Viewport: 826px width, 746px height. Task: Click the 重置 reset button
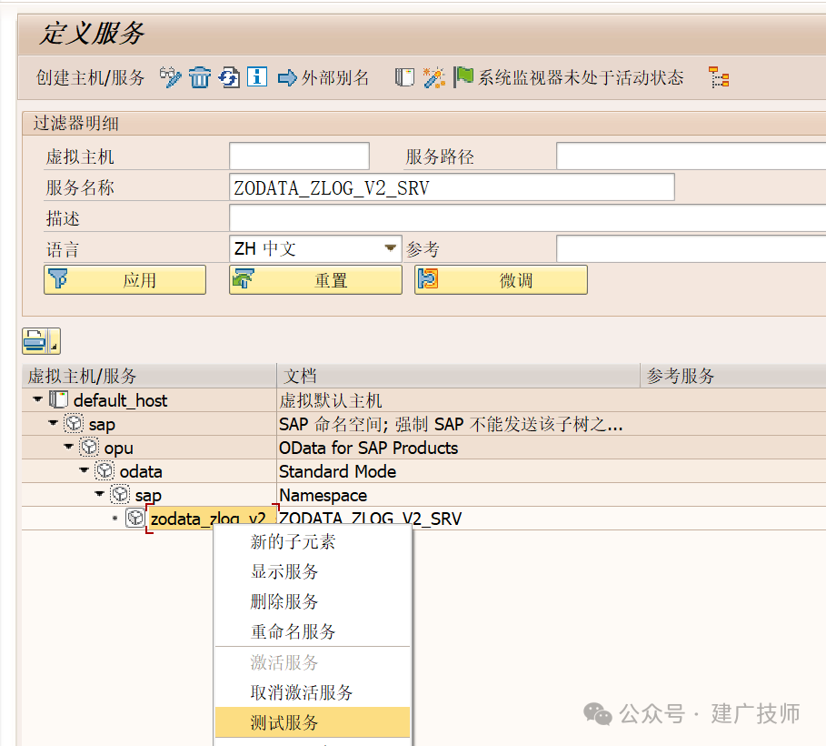coord(315,279)
